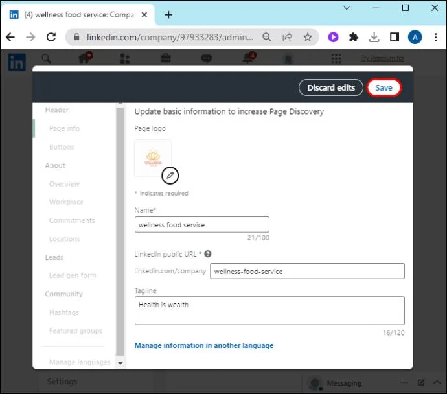447x394 pixels.
Task: Click the LinkedIn public URL help icon
Action: (x=208, y=254)
